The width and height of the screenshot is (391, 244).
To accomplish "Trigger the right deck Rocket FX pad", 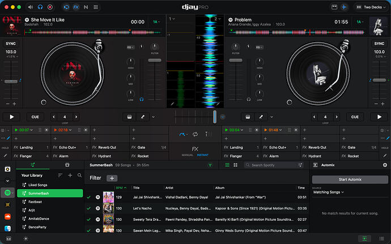I will pos(359,156).
